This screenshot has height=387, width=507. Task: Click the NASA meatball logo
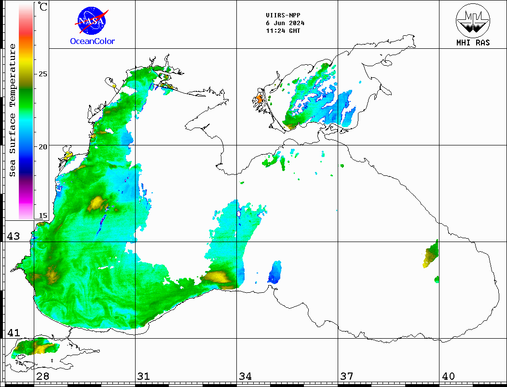click(92, 21)
